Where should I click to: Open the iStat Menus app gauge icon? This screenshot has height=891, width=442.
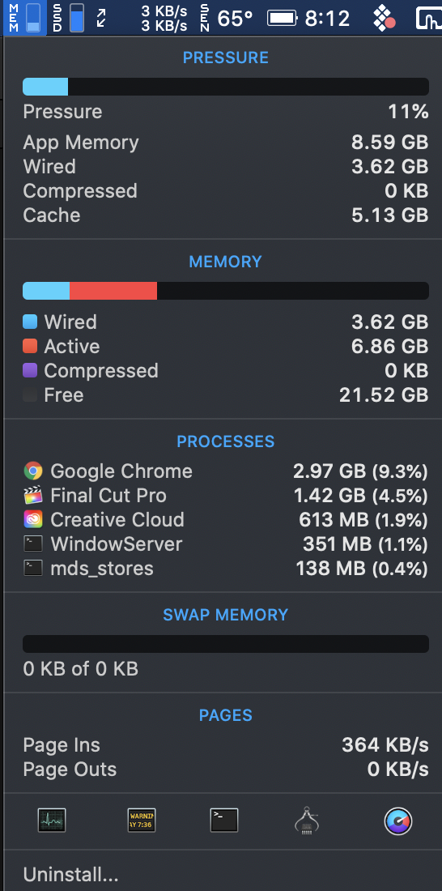[x=398, y=821]
